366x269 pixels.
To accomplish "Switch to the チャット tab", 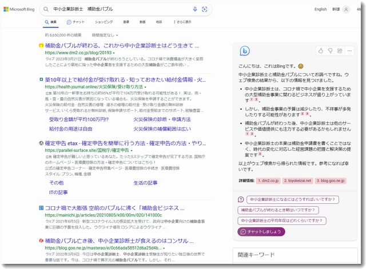I will tap(75, 22).
